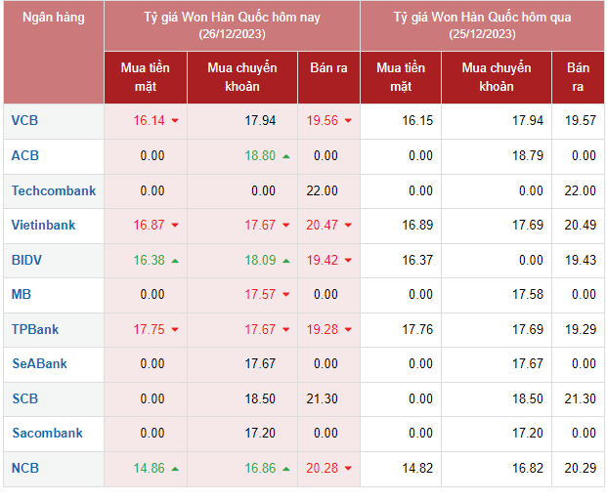Open the Techcombank bank link
The image size is (607, 501).
click(x=54, y=190)
